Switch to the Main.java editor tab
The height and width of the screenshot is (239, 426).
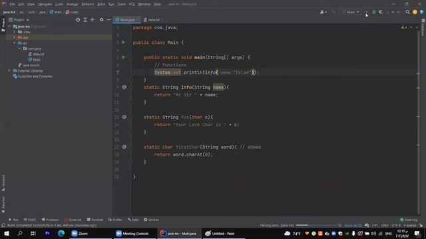[126, 20]
